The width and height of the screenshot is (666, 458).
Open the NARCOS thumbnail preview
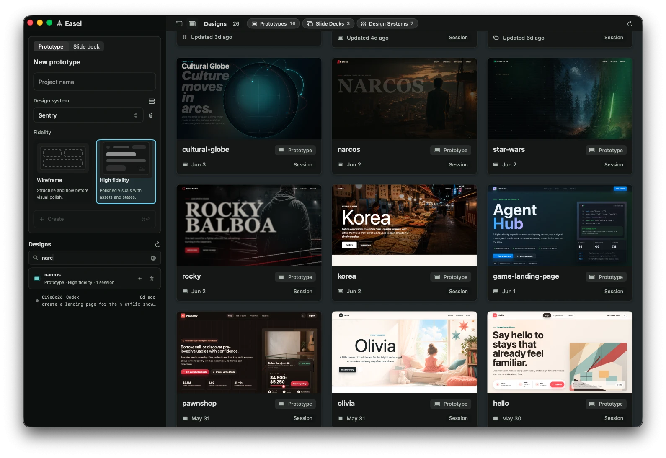click(x=404, y=99)
